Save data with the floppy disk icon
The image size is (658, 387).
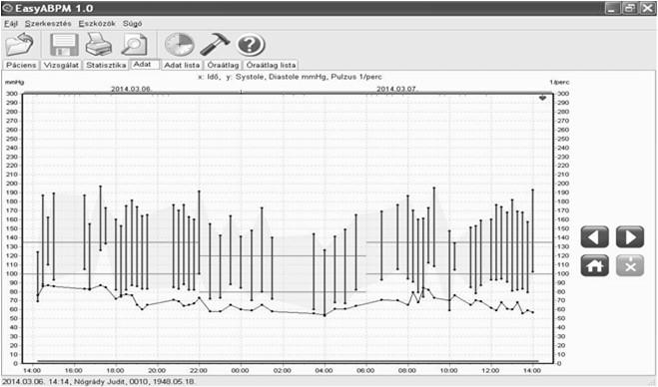(64, 45)
